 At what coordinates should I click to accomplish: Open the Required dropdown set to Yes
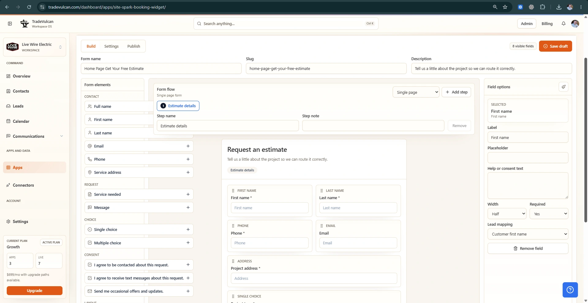[x=549, y=214]
